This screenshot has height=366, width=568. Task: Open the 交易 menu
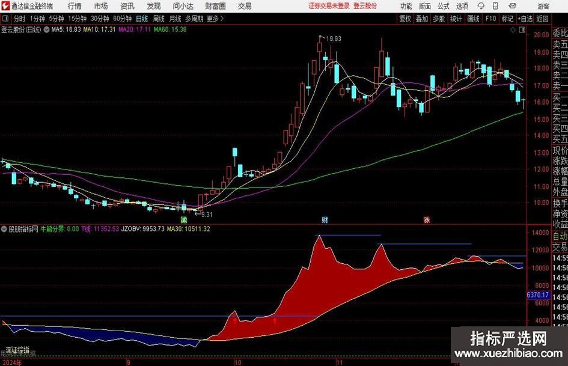pos(245,6)
